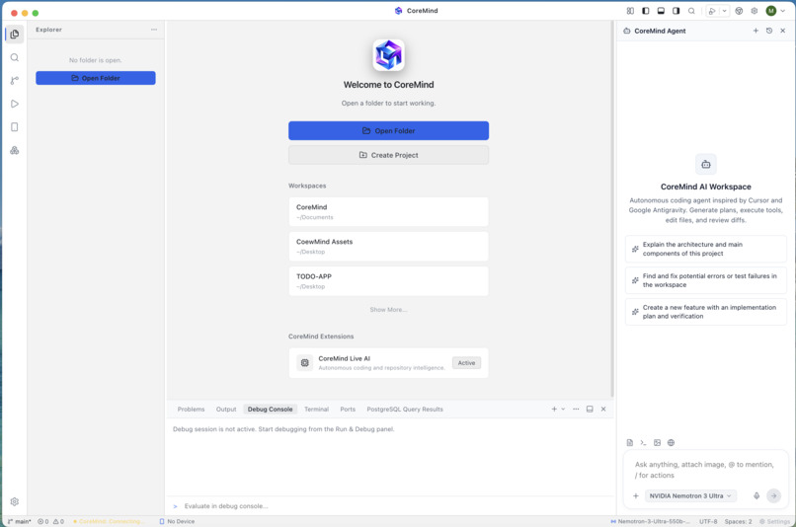The height and width of the screenshot is (527, 796).
Task: Select the 'Create a new feature' suggestion
Action: 706,312
